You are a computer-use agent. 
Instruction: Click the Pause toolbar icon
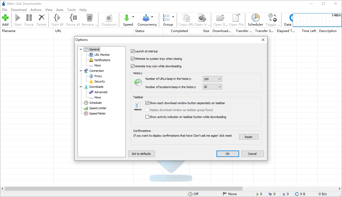[29, 18]
